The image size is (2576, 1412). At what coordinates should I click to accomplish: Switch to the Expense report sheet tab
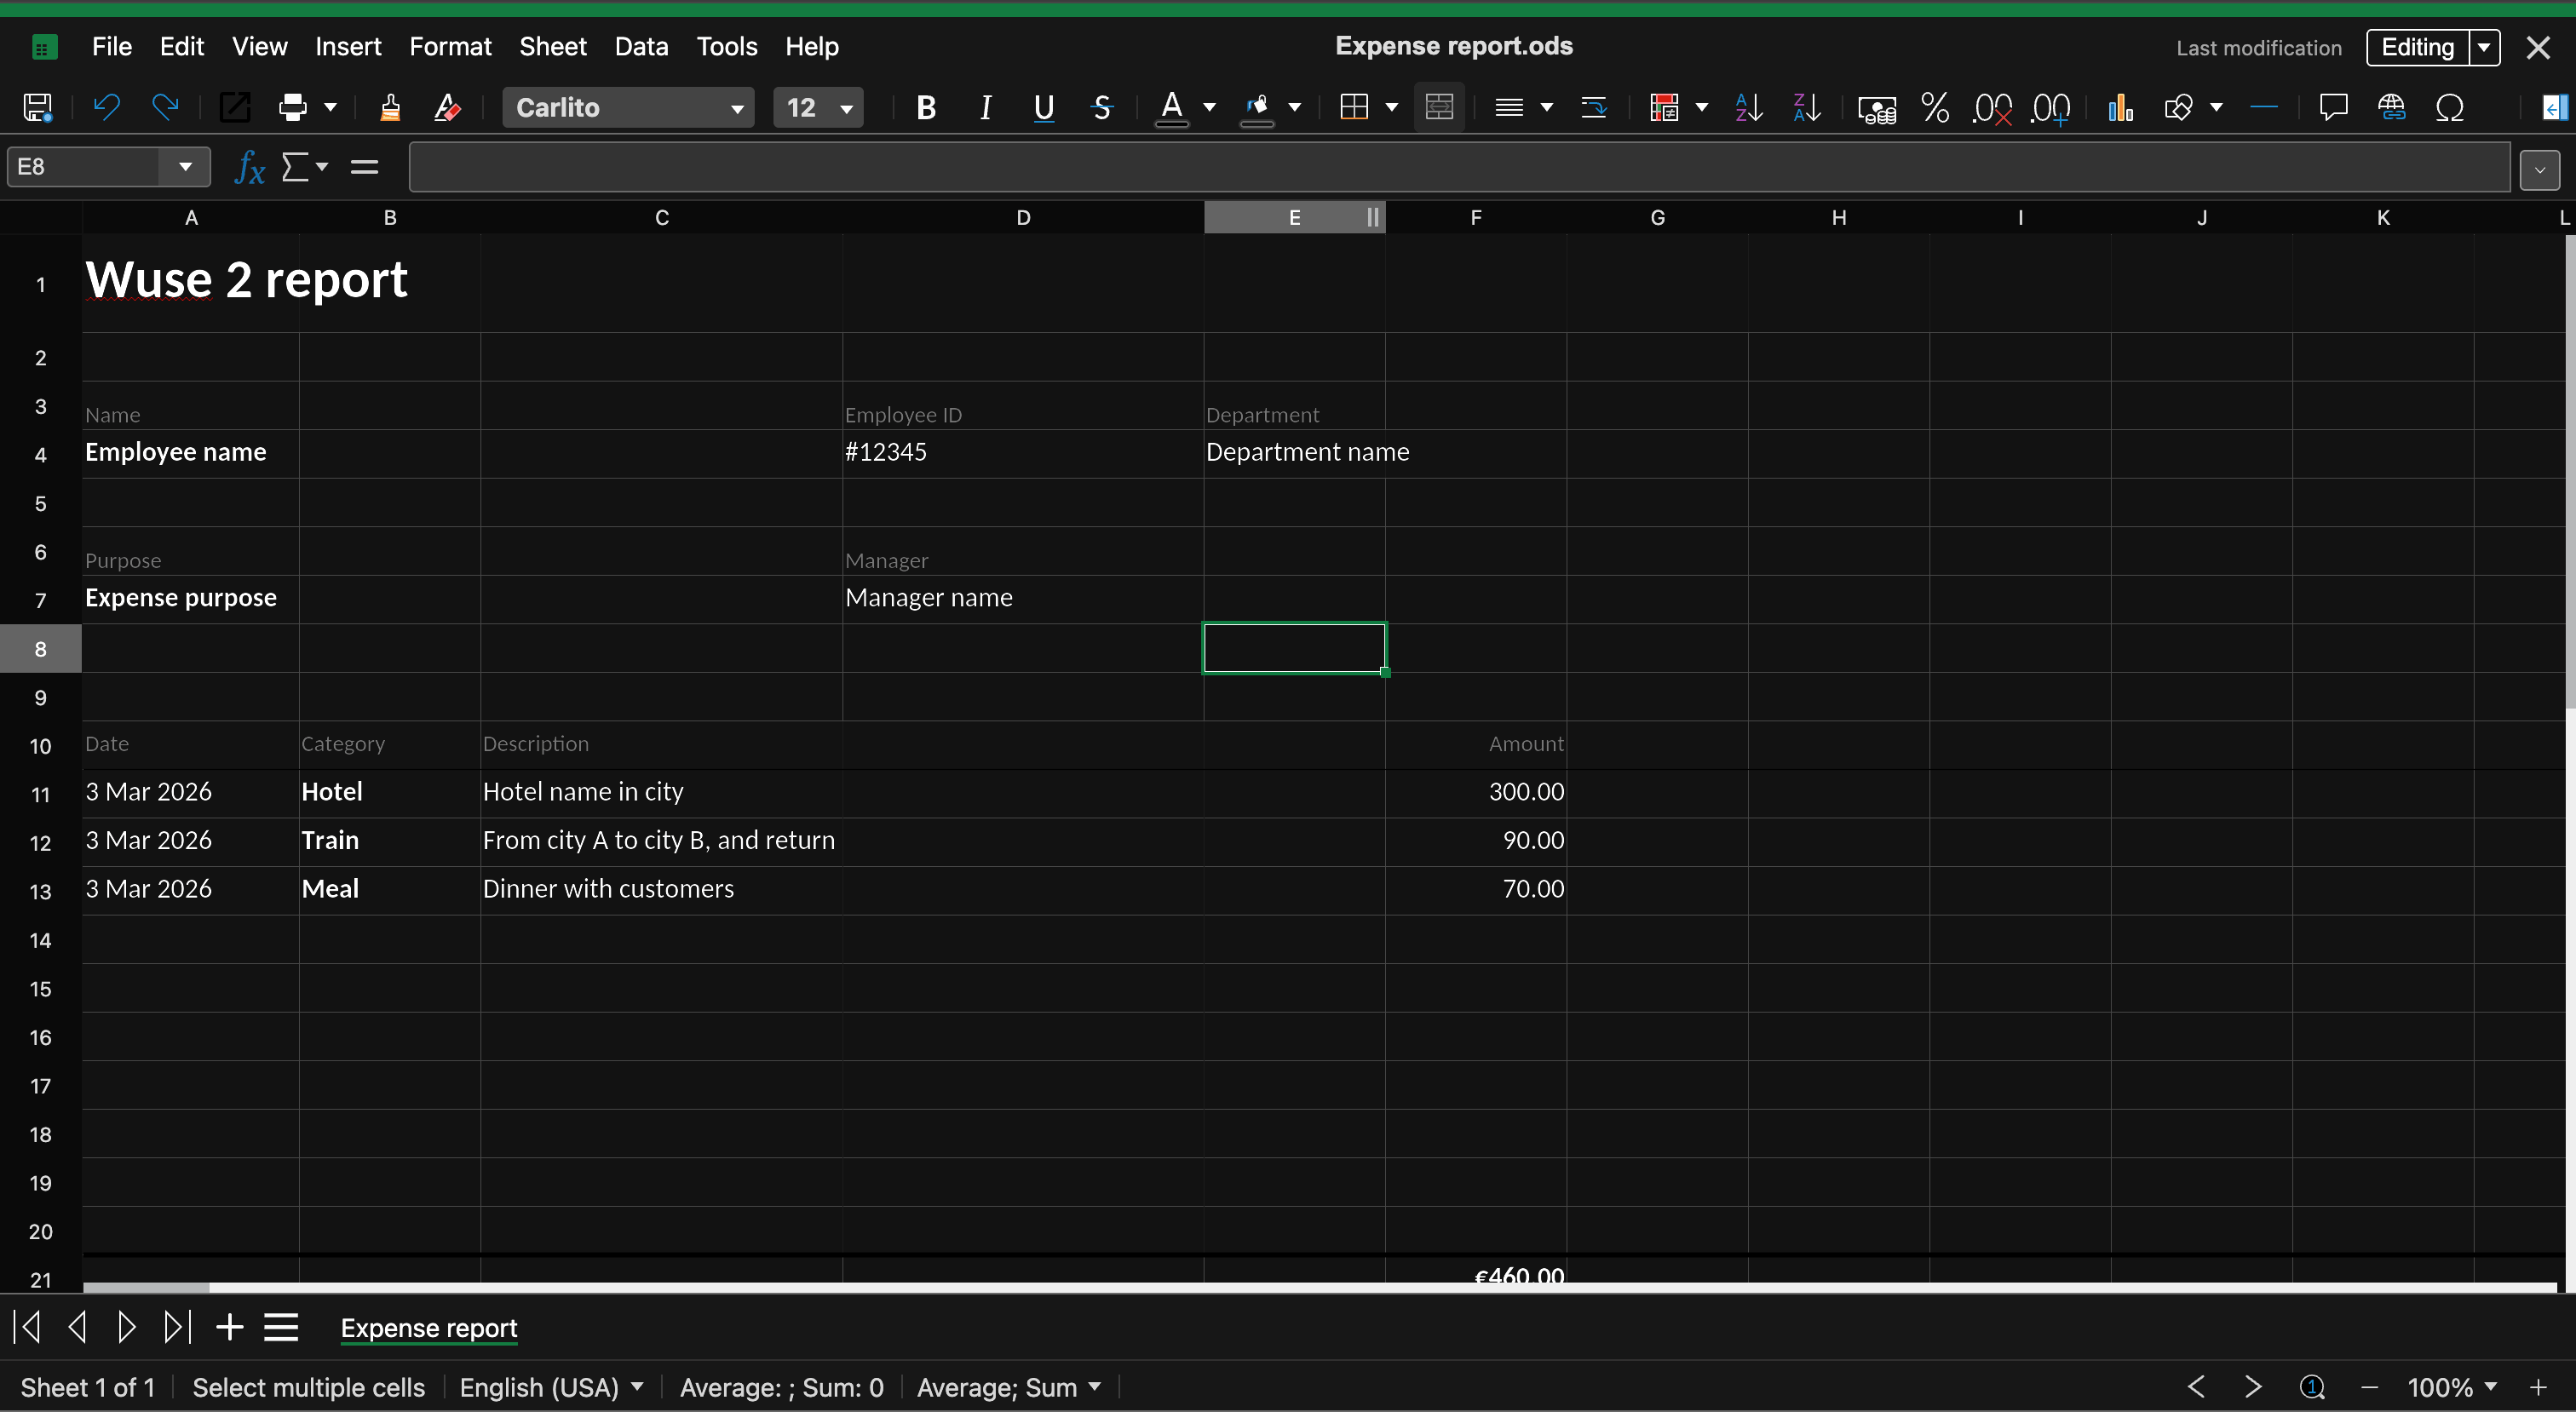(428, 1328)
